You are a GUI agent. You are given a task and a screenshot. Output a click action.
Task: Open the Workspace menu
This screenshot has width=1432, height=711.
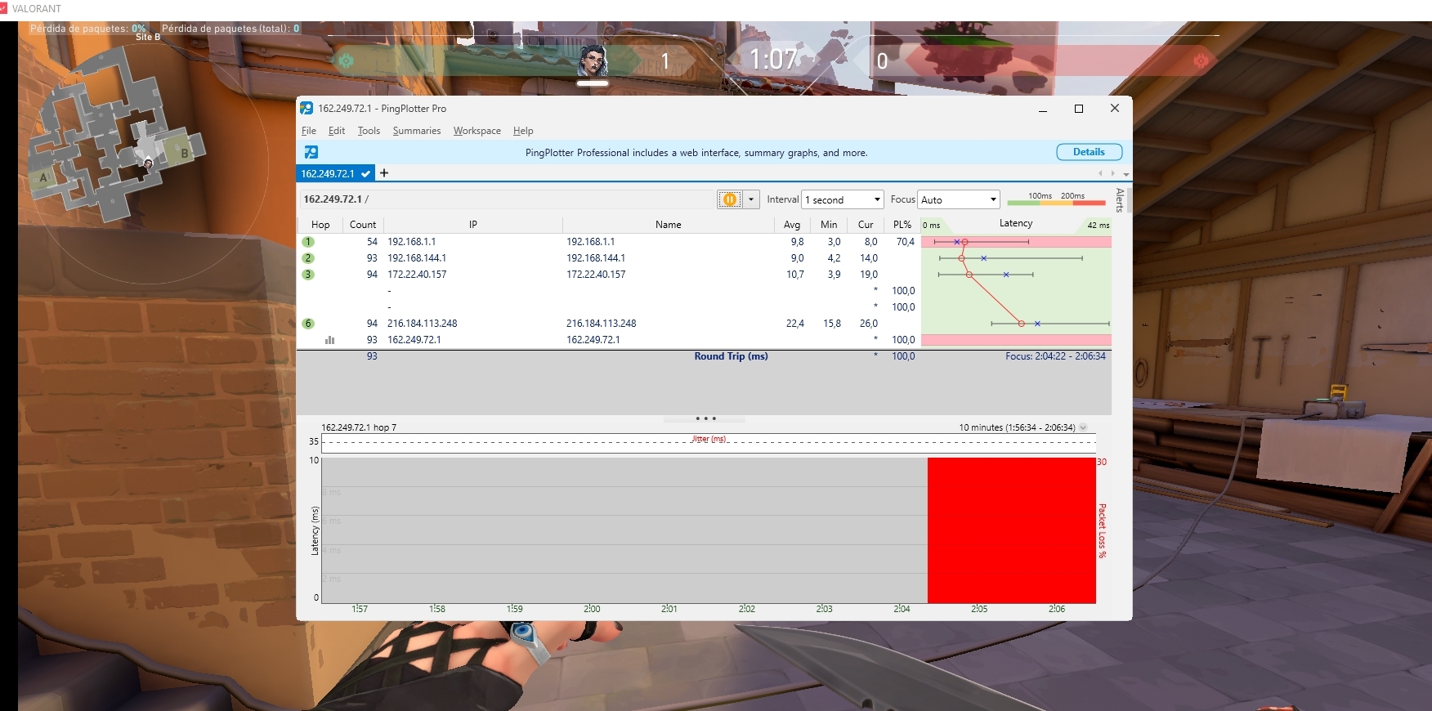coord(477,131)
